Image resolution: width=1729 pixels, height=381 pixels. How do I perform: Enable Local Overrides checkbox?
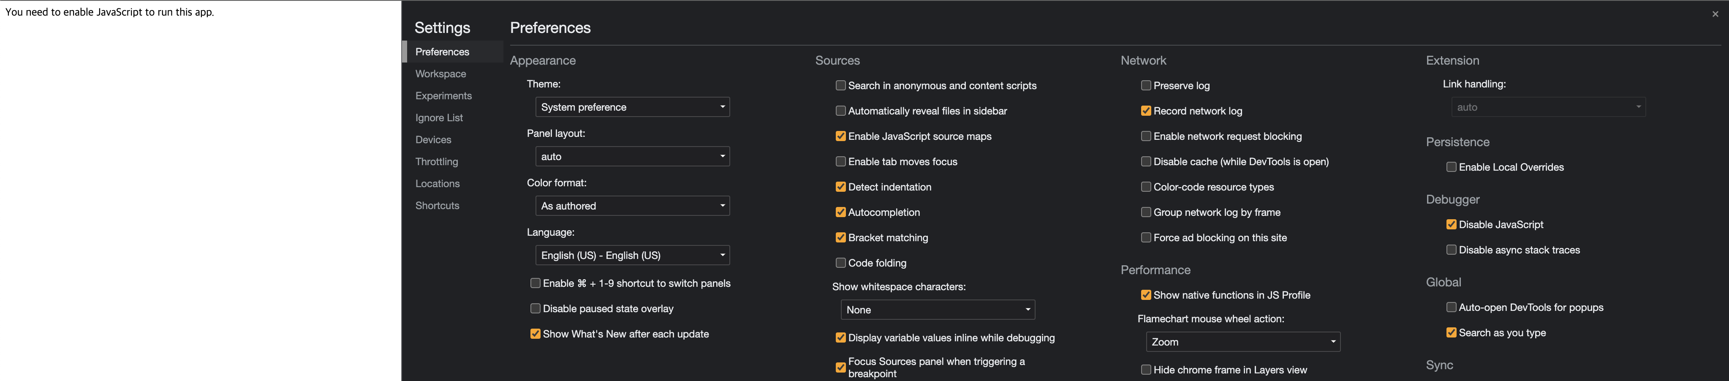[x=1451, y=167]
